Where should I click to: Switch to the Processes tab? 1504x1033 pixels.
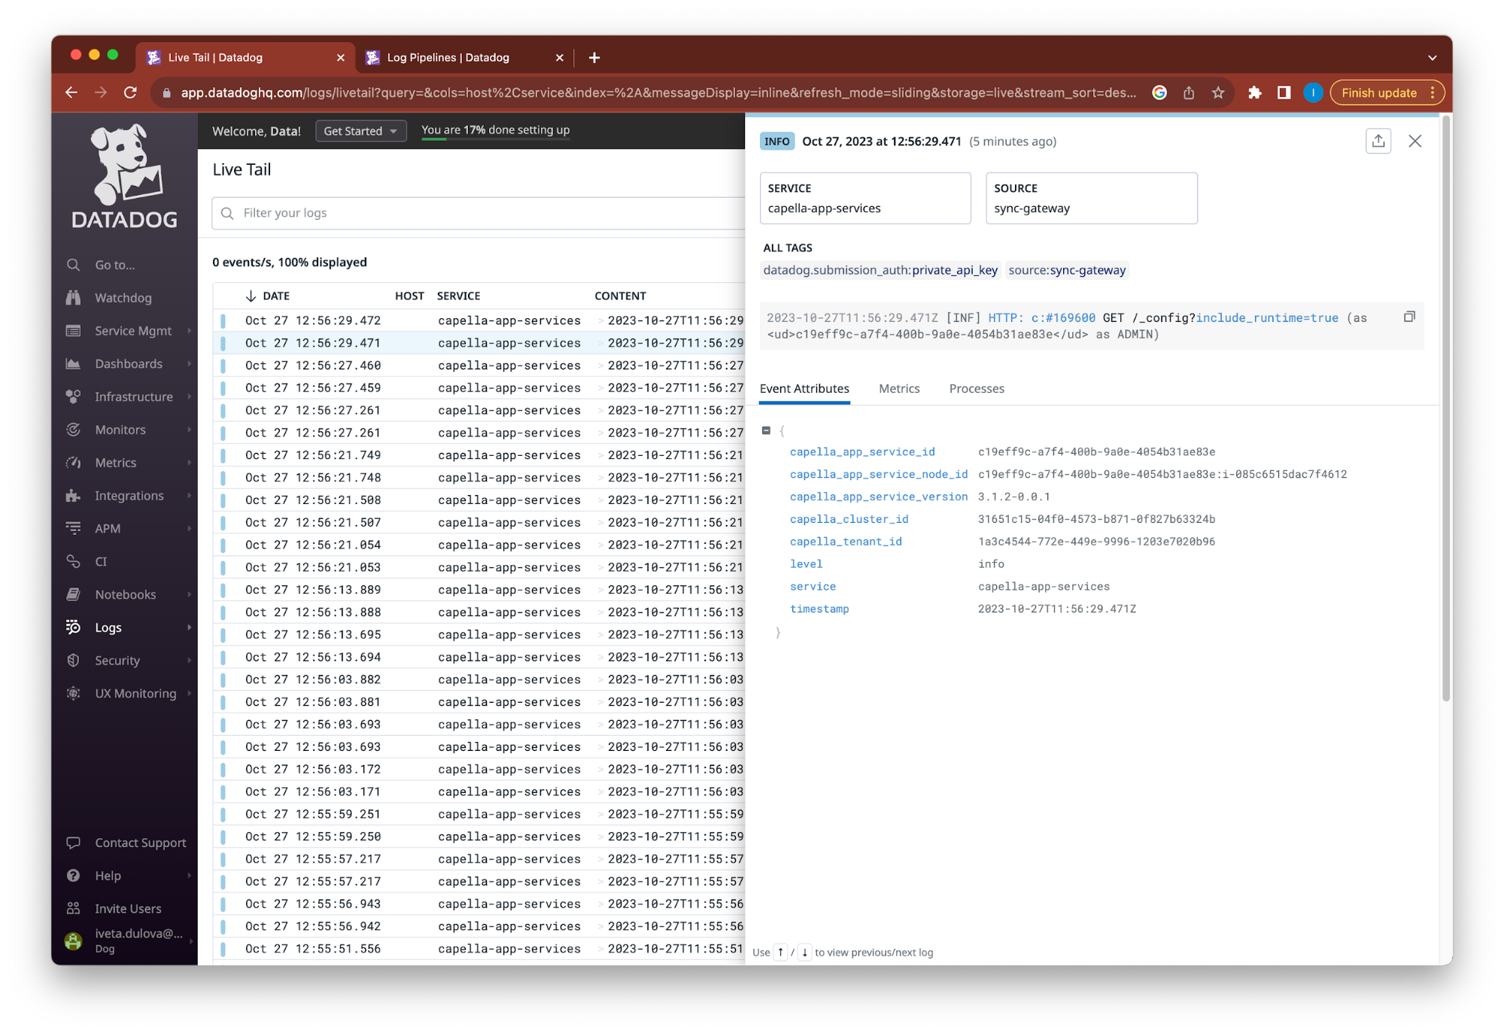[976, 388]
